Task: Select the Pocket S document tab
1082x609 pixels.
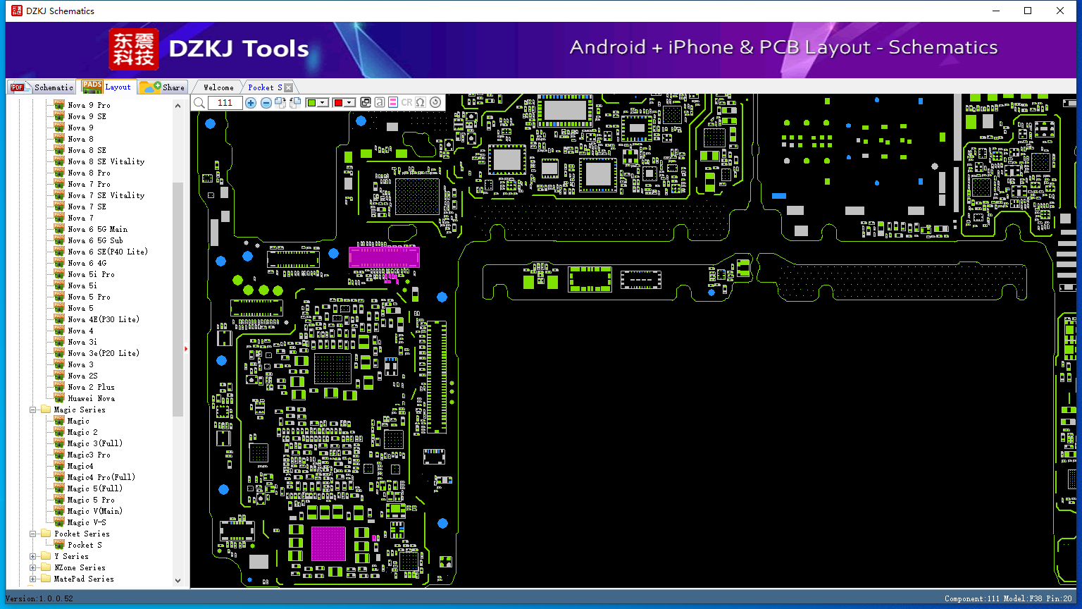Action: tap(265, 87)
